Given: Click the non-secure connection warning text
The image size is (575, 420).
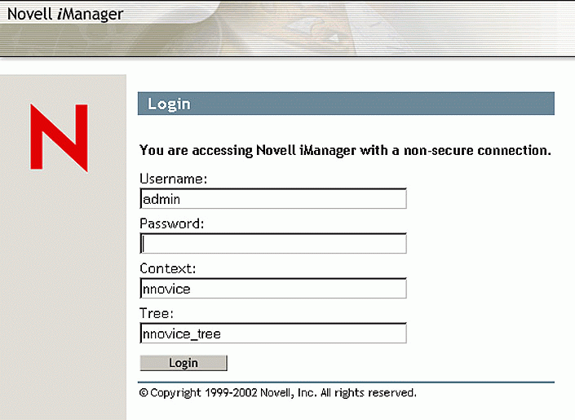Looking at the screenshot, I should tap(345, 150).
